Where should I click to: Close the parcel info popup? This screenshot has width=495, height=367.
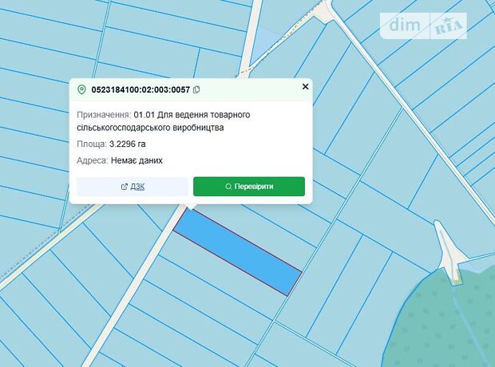tap(305, 86)
